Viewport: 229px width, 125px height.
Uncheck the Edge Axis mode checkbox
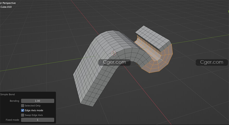[23, 110]
